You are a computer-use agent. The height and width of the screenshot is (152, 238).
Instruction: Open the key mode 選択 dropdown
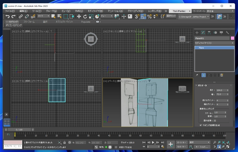pos(199,142)
